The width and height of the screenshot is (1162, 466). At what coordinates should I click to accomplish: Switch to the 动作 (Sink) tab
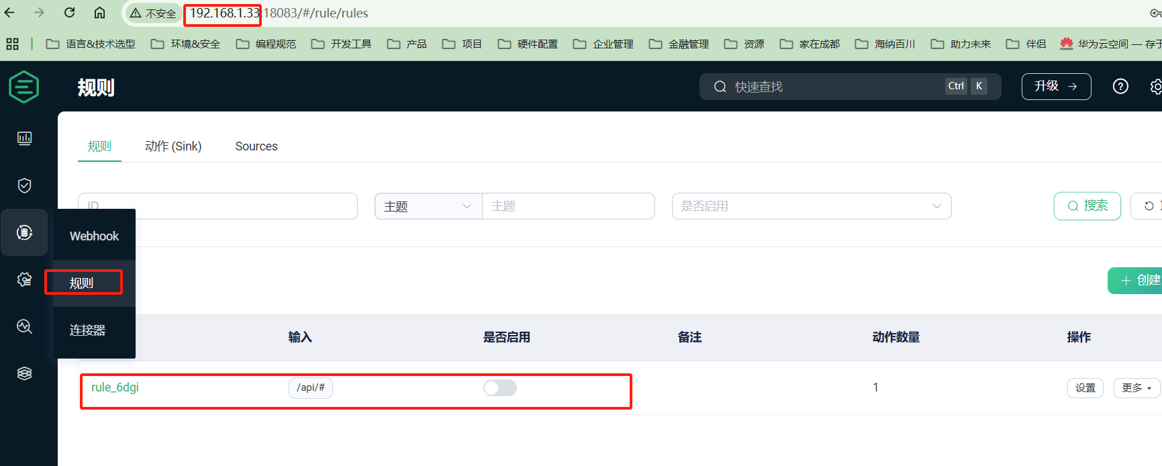coord(173,146)
